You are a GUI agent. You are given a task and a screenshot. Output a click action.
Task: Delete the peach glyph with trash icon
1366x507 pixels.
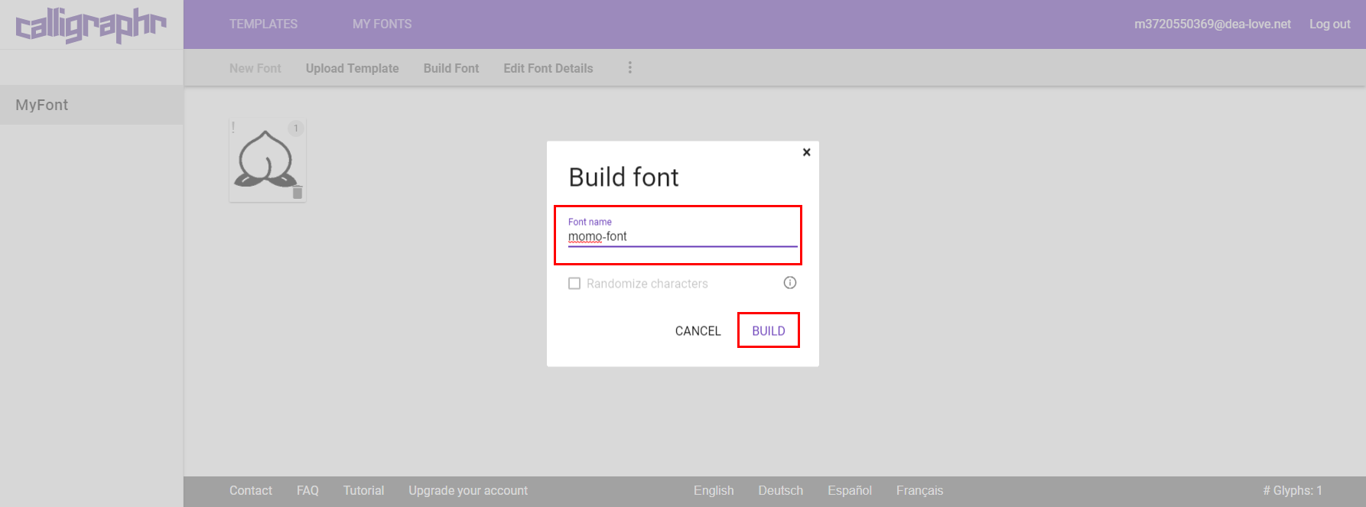point(298,193)
